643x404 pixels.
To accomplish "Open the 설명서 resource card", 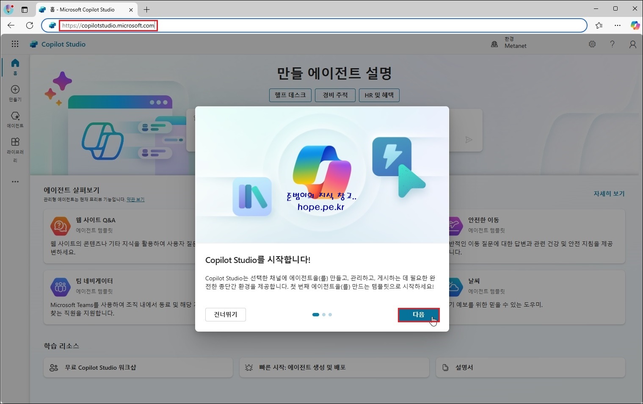I will pyautogui.click(x=530, y=368).
